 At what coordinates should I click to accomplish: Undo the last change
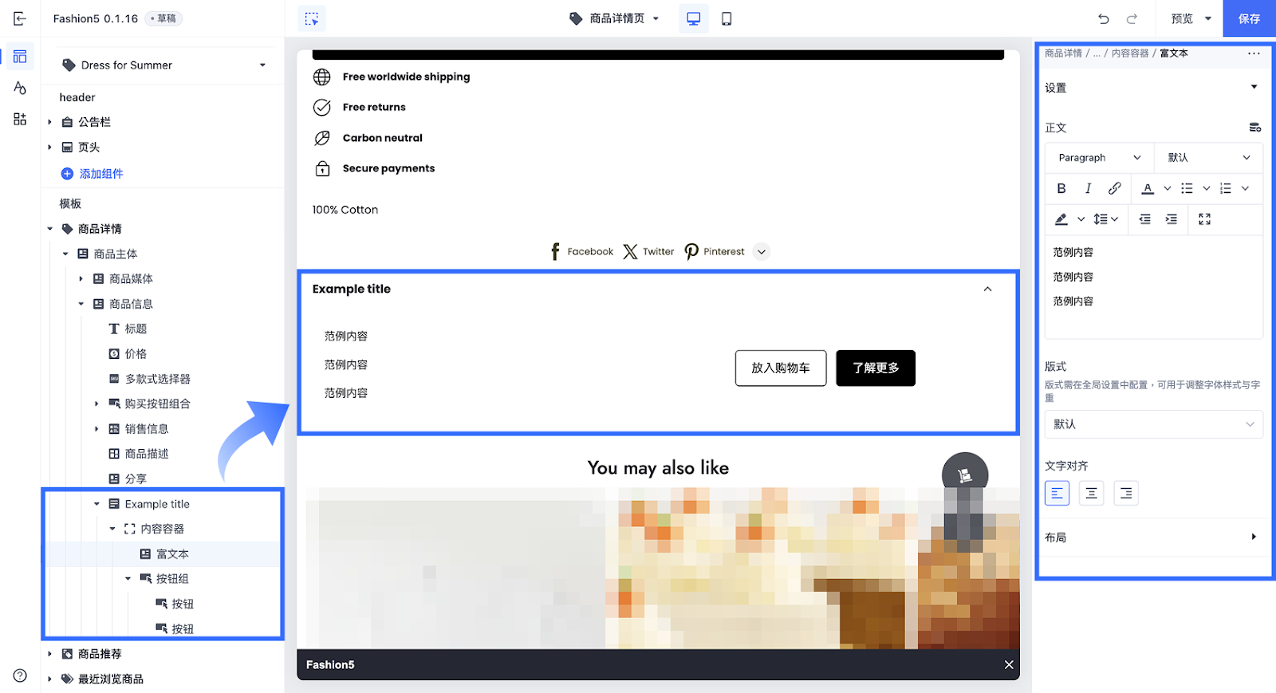1104,18
